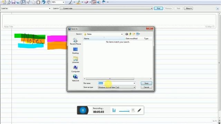This screenshot has width=221, height=124.
Task: Click the file list scroll right arrow
Action: (x=151, y=79)
